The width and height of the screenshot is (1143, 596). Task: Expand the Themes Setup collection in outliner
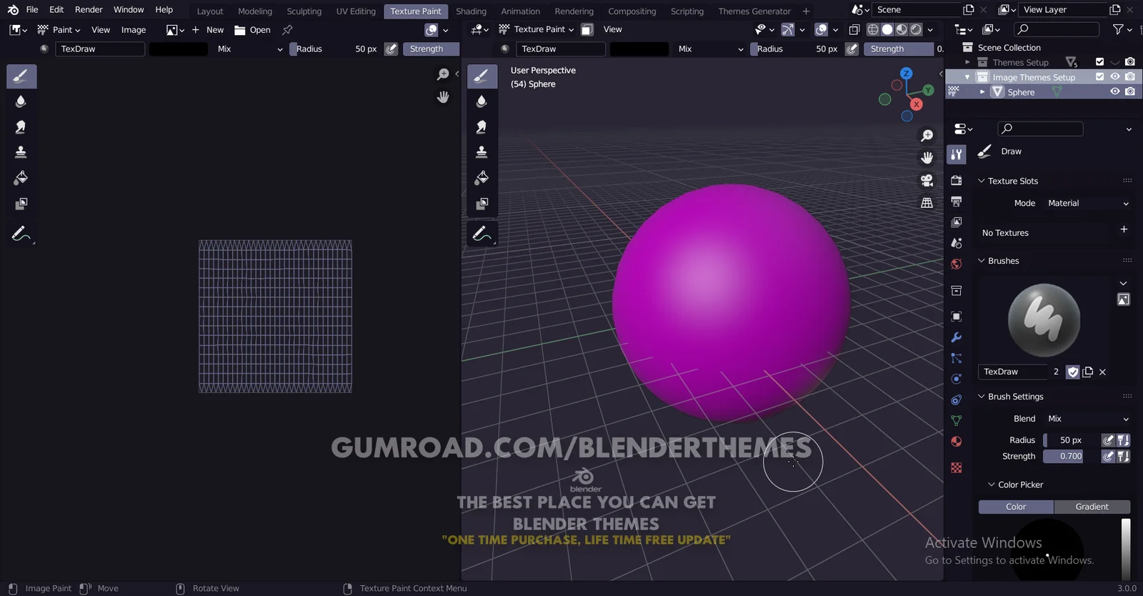(968, 63)
